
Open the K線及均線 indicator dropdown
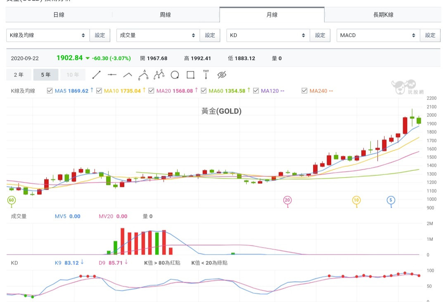48,35
